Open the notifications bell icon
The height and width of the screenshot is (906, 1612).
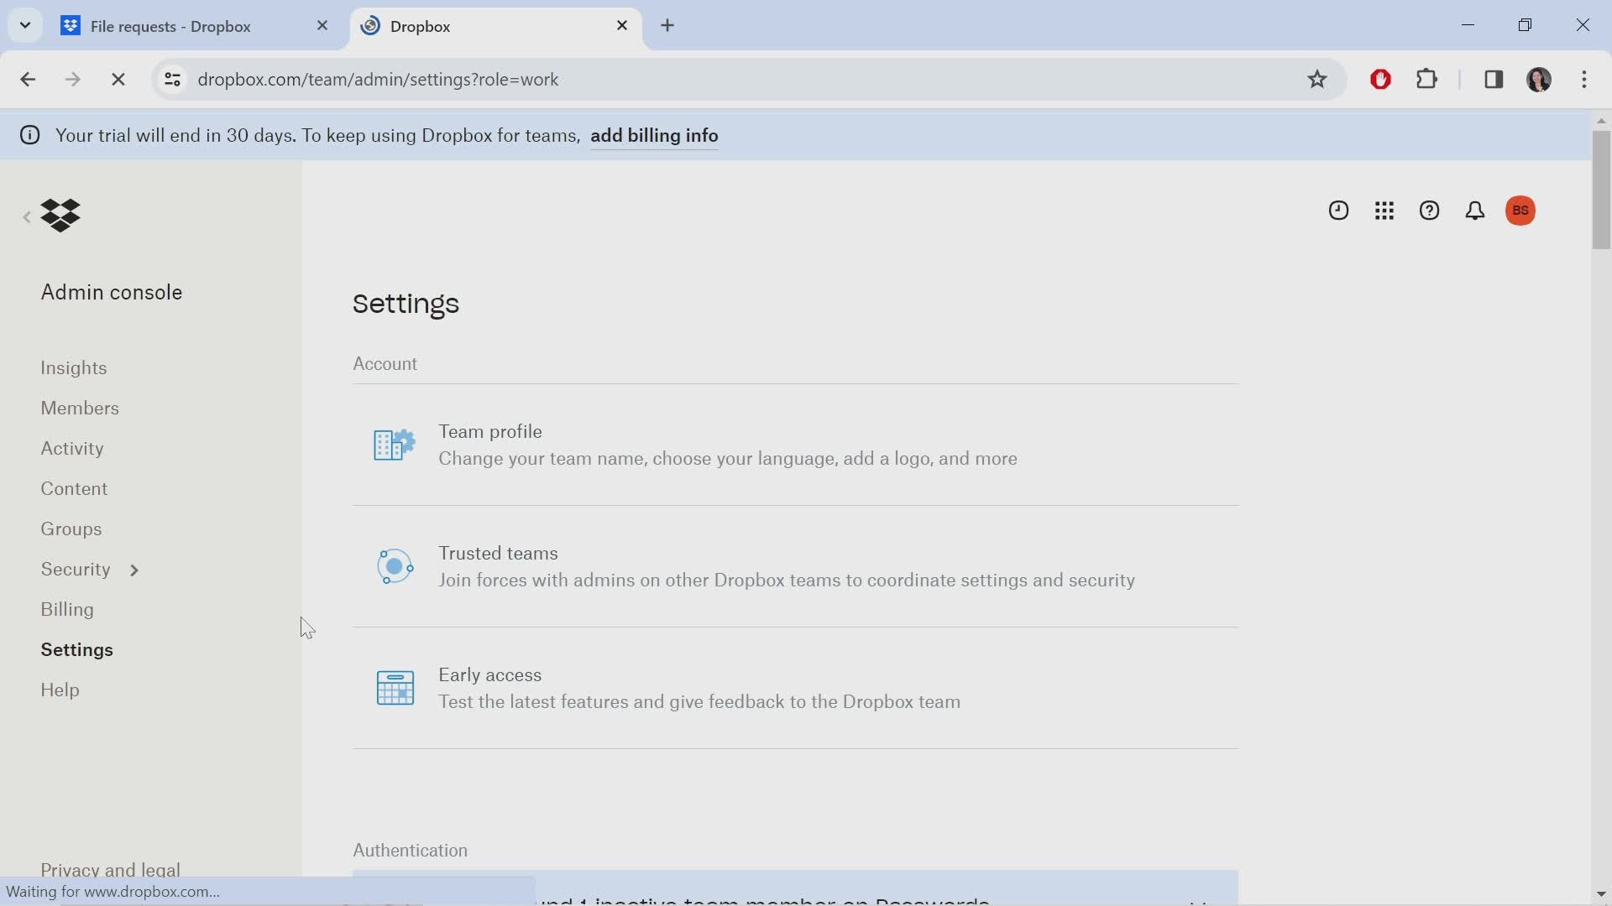pyautogui.click(x=1475, y=211)
